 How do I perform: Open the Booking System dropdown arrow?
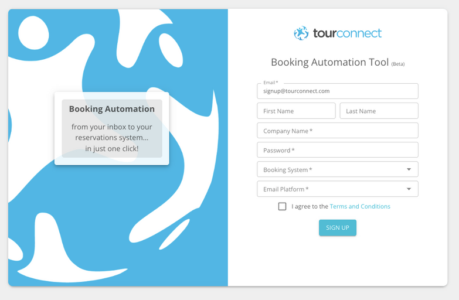[x=409, y=169]
